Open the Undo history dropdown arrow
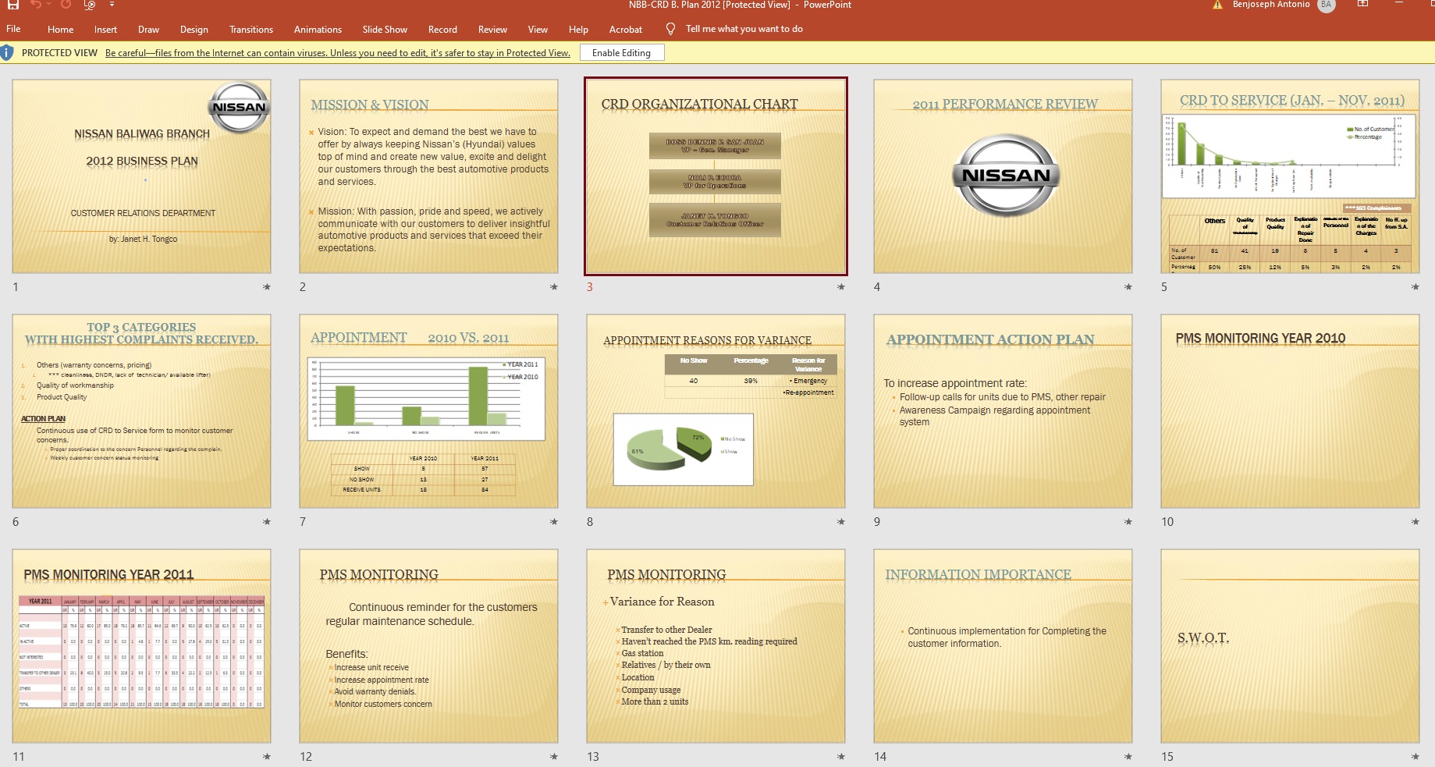The width and height of the screenshot is (1435, 767). click(48, 5)
